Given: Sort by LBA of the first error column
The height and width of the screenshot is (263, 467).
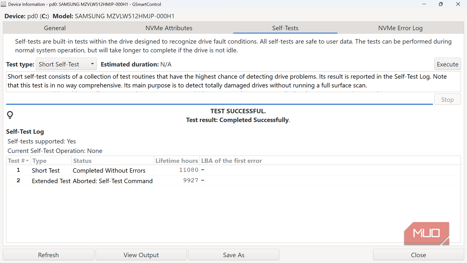Looking at the screenshot, I should pyautogui.click(x=330, y=161).
